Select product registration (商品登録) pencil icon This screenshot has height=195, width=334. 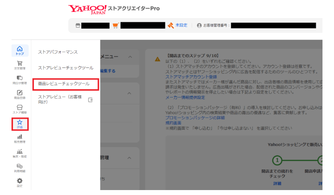tap(20, 94)
